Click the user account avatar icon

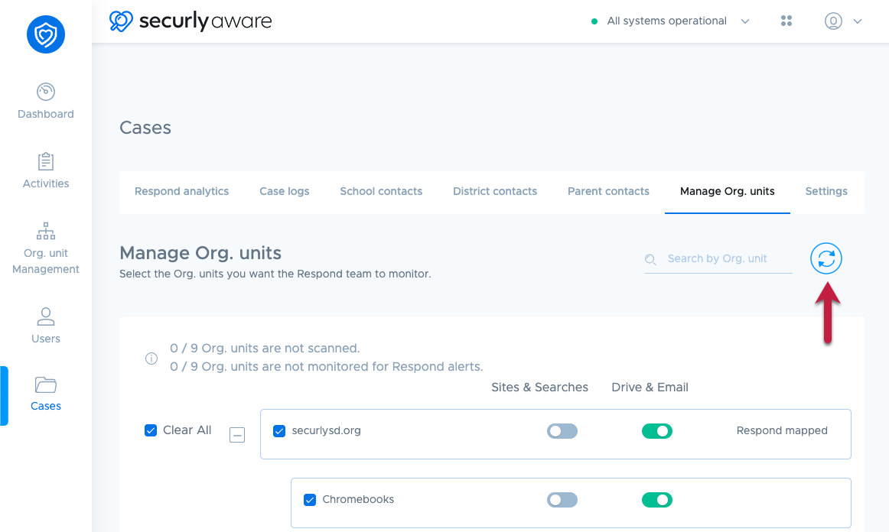click(x=833, y=21)
